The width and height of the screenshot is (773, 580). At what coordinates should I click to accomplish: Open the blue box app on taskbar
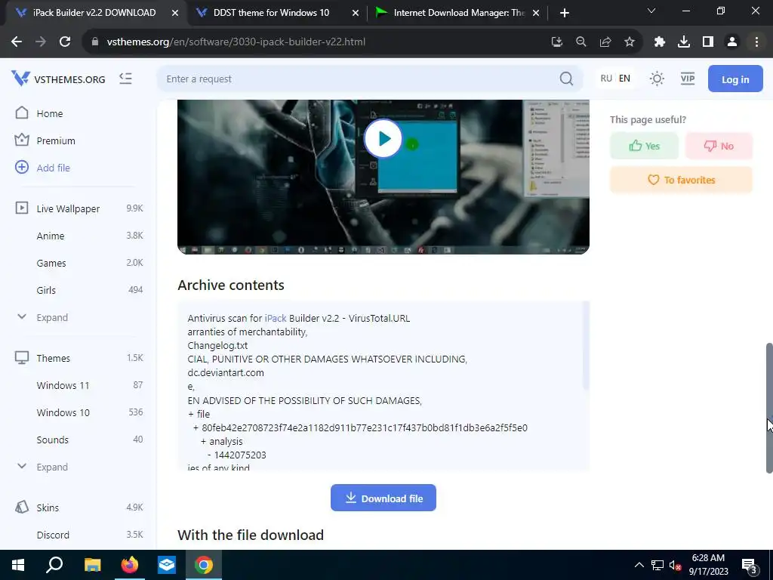pos(167,565)
